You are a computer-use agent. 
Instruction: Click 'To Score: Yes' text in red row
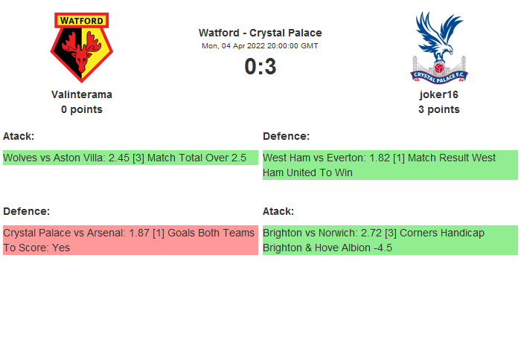[x=36, y=248]
